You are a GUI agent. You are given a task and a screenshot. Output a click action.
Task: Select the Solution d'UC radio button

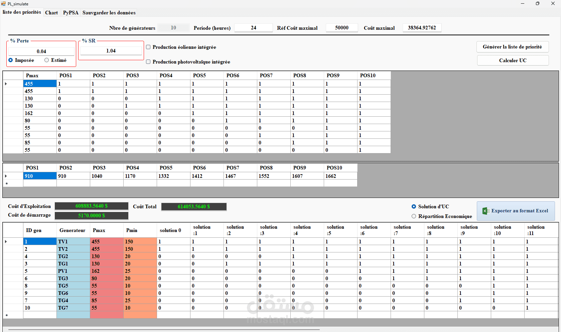(414, 207)
